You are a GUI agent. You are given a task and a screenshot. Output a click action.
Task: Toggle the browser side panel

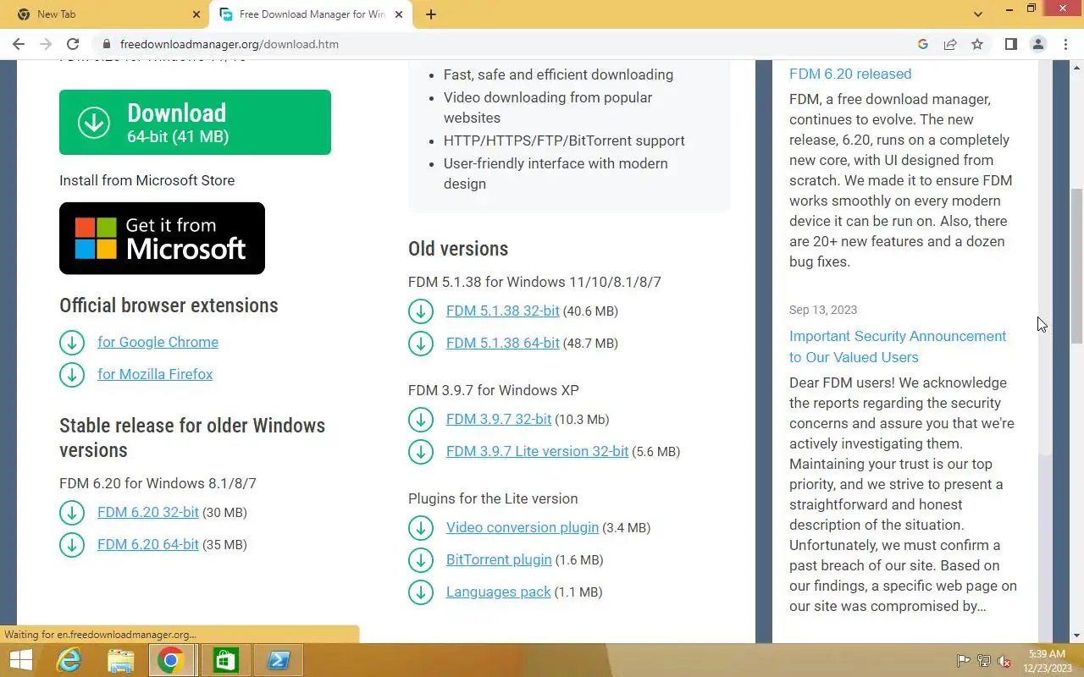click(1010, 44)
